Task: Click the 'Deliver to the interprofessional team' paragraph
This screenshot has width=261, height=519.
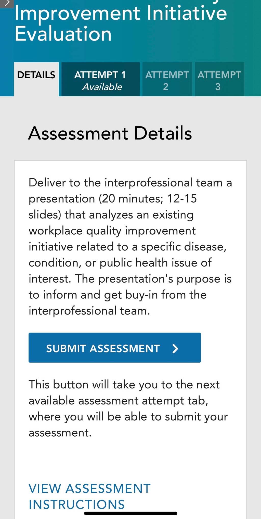Action: (x=130, y=247)
